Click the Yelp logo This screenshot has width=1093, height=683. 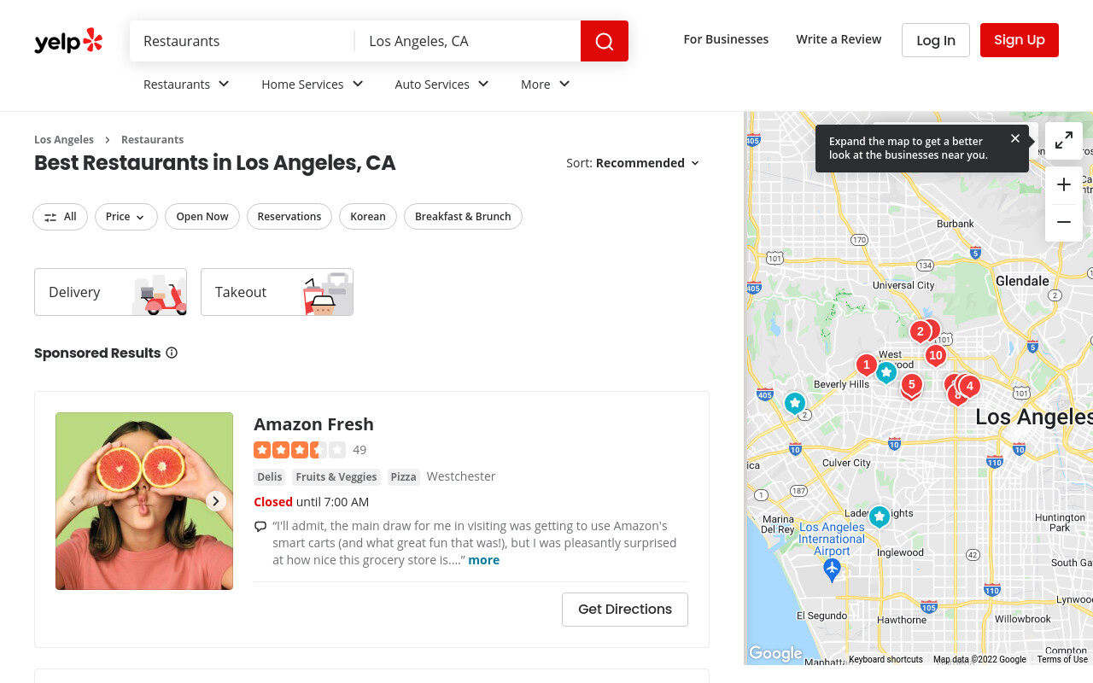click(x=68, y=41)
